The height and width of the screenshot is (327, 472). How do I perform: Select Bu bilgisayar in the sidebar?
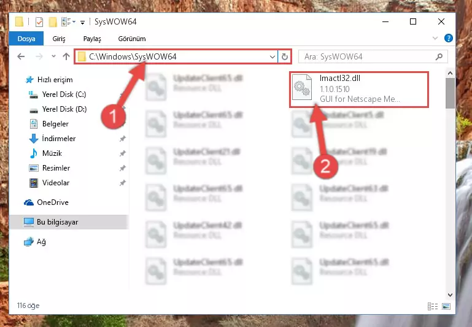click(x=69, y=222)
